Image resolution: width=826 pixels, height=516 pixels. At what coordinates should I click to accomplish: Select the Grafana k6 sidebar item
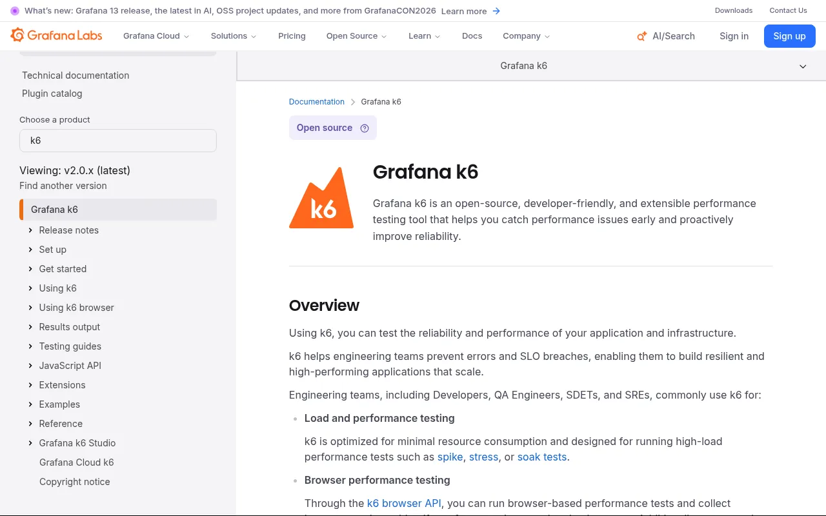click(x=118, y=210)
